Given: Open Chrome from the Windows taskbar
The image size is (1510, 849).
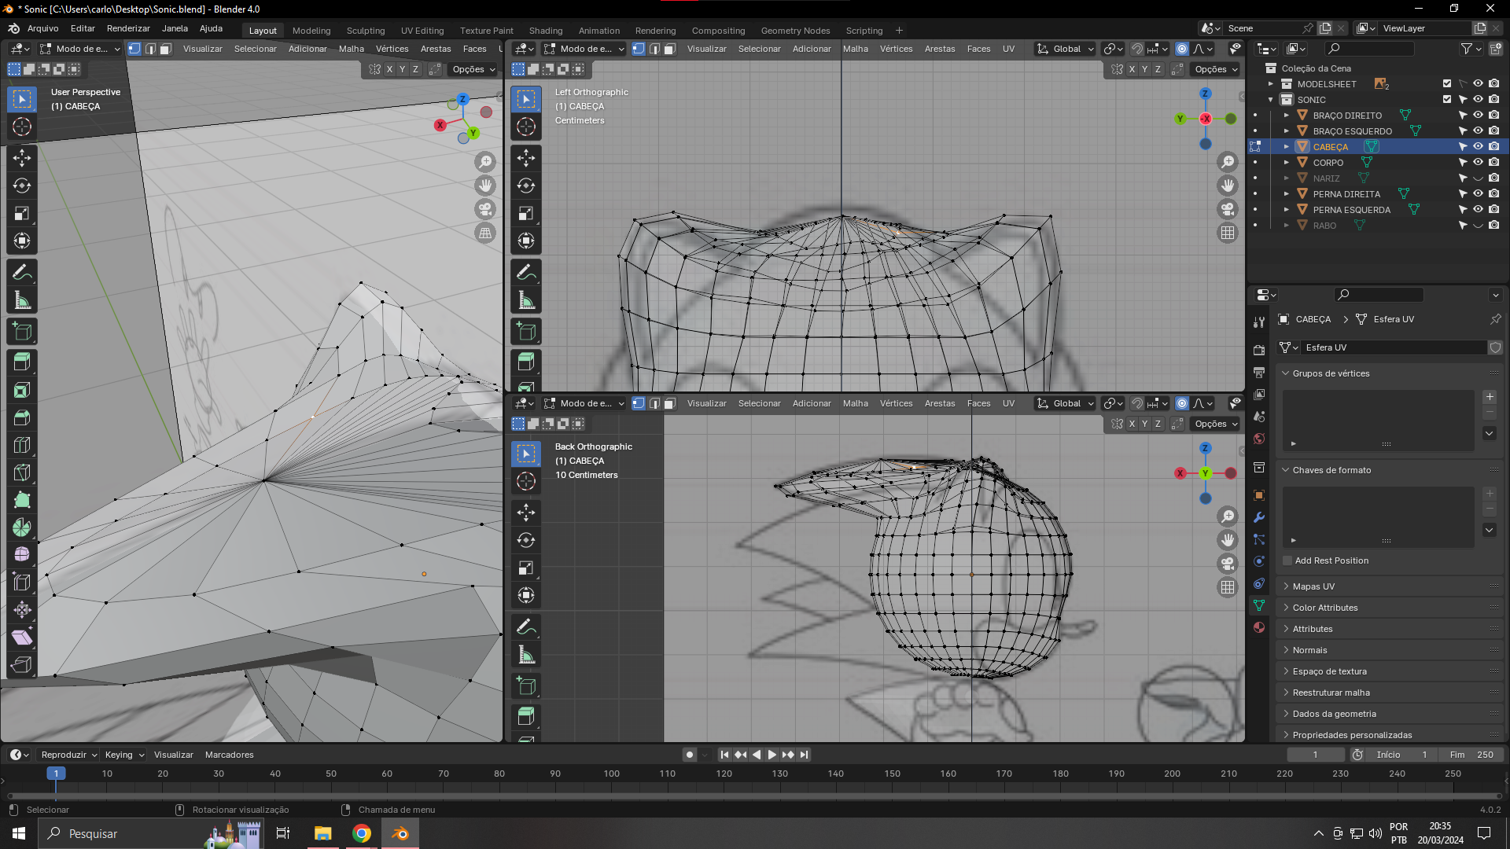Looking at the screenshot, I should click(362, 833).
